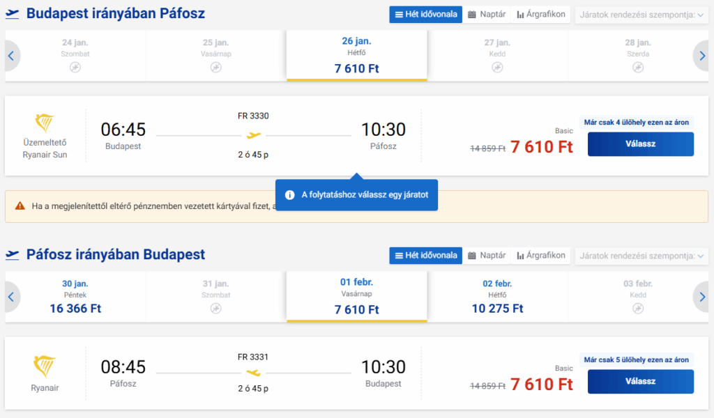Click the info icon in the blue tooltip
This screenshot has width=714, height=418.
point(289,195)
